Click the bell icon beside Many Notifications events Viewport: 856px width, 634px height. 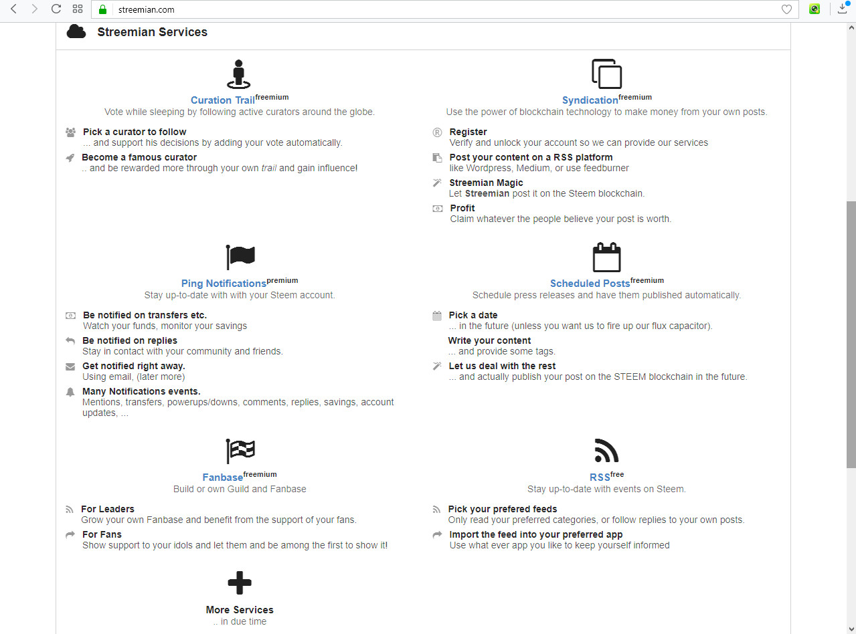point(70,392)
